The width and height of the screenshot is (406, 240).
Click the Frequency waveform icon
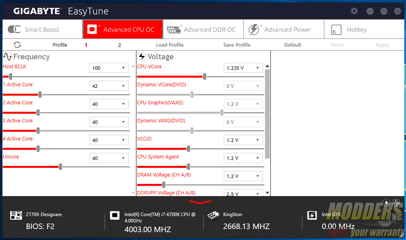[7, 56]
